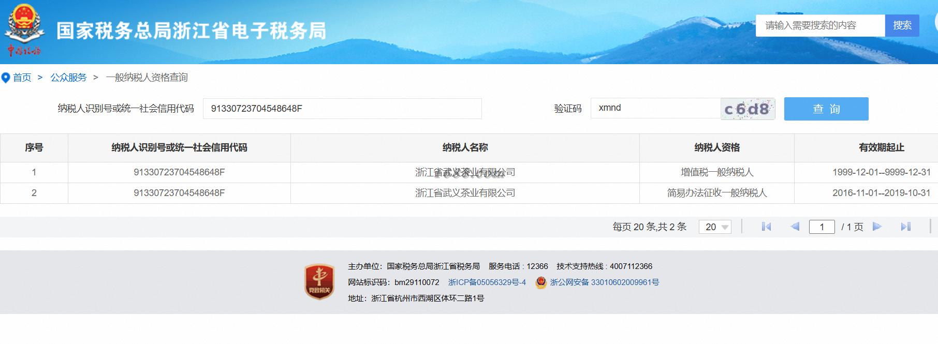Focus the 验证码 input field
938x344 pixels.
pyautogui.click(x=655, y=108)
